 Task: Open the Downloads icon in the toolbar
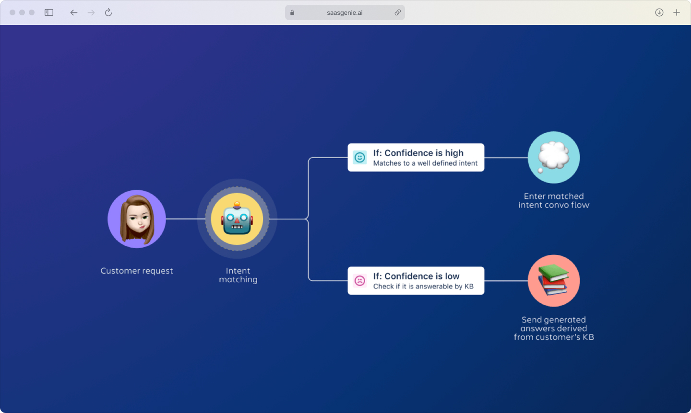click(659, 12)
